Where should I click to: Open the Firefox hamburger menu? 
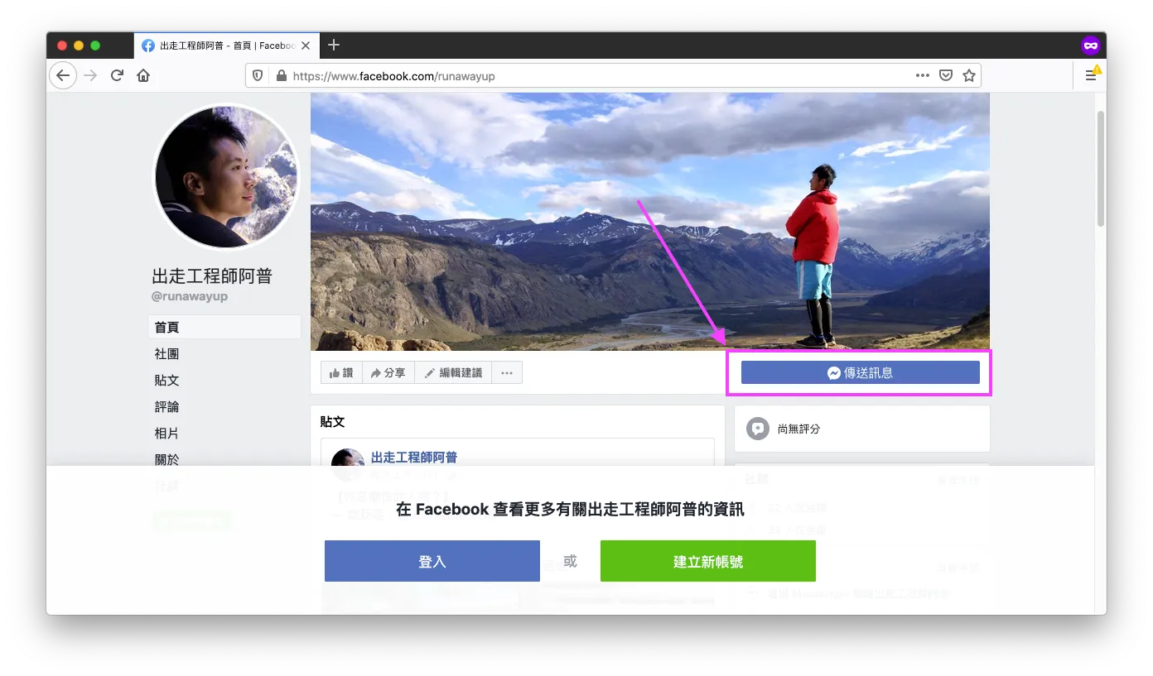click(1091, 75)
